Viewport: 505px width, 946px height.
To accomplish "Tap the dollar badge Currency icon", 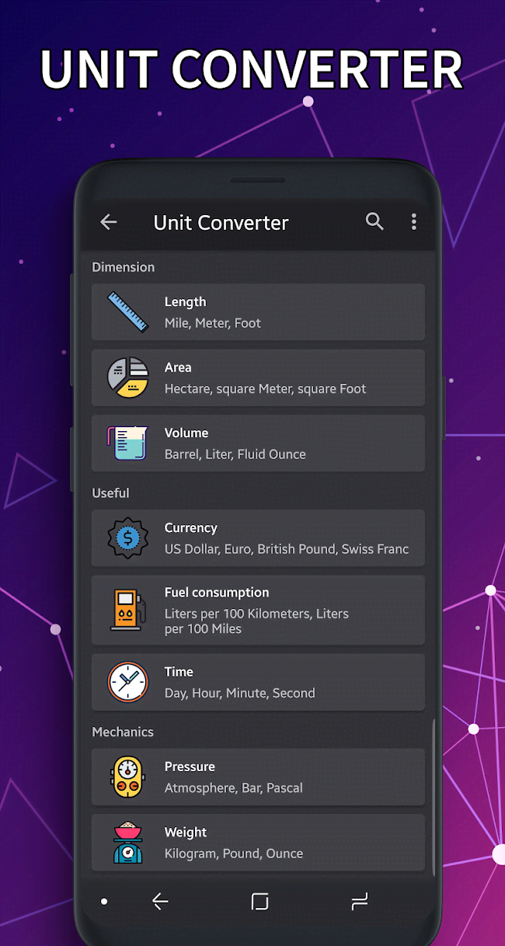I will pos(127,538).
